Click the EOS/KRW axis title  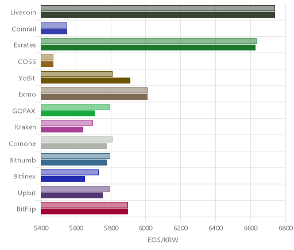click(x=163, y=240)
